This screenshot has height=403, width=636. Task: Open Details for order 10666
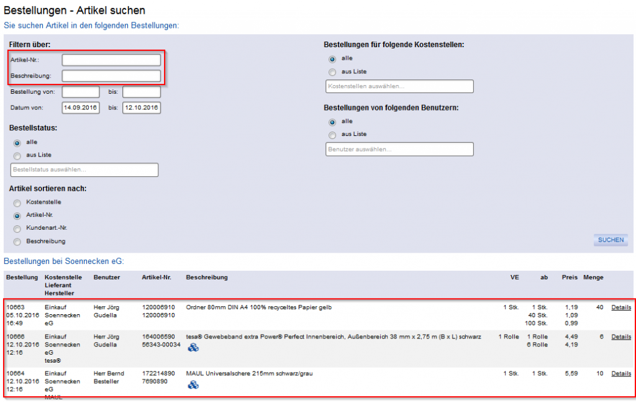(x=621, y=337)
